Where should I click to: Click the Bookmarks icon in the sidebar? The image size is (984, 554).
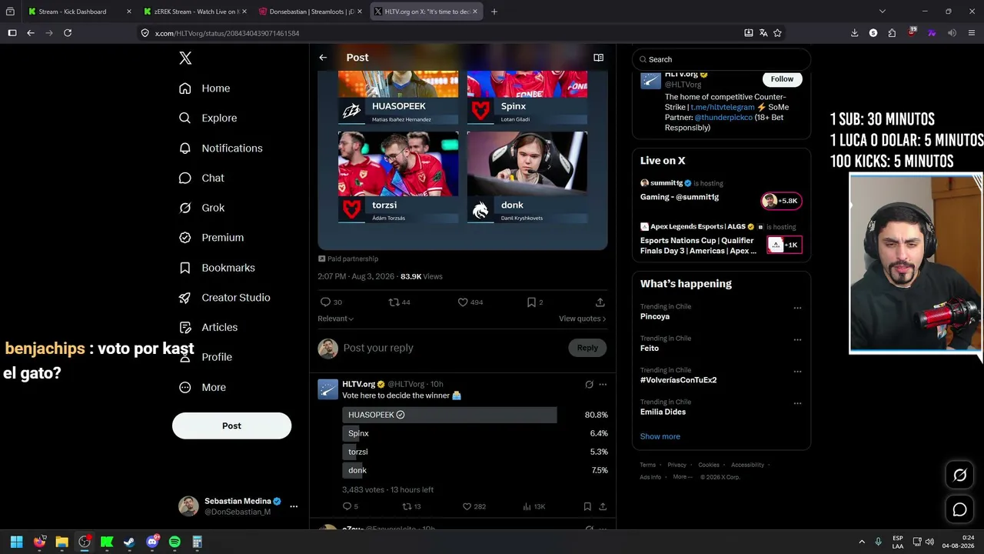(x=185, y=268)
